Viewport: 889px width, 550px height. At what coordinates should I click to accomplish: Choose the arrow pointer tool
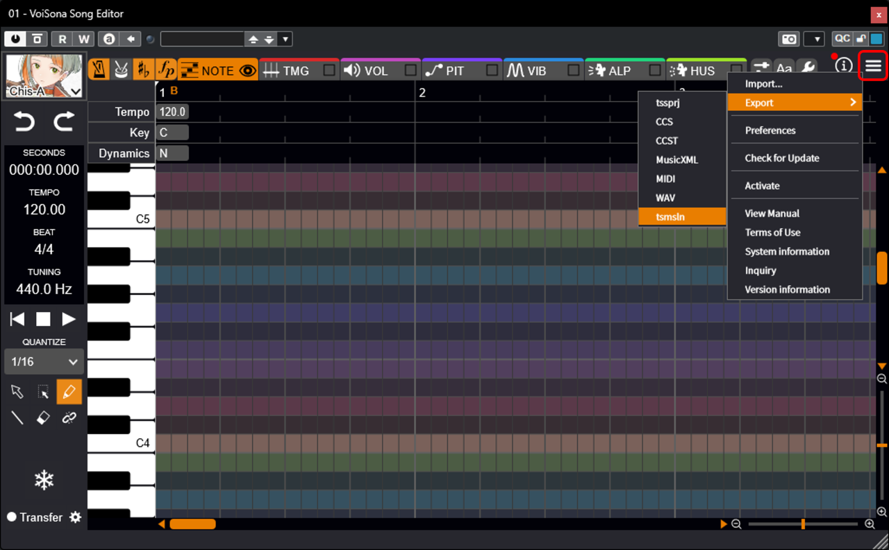(x=17, y=392)
